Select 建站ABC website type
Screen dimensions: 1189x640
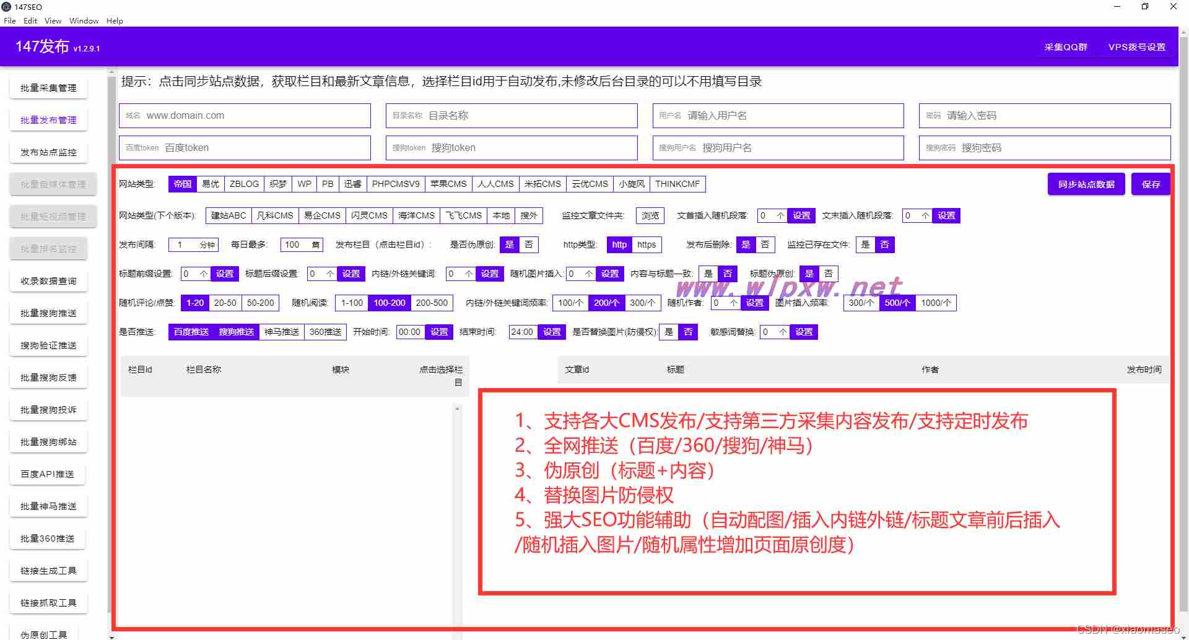click(x=229, y=215)
